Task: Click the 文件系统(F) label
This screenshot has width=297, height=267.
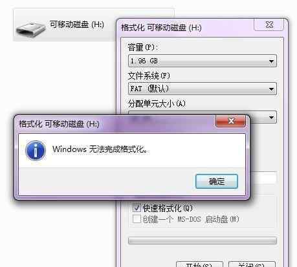Action: [149, 76]
